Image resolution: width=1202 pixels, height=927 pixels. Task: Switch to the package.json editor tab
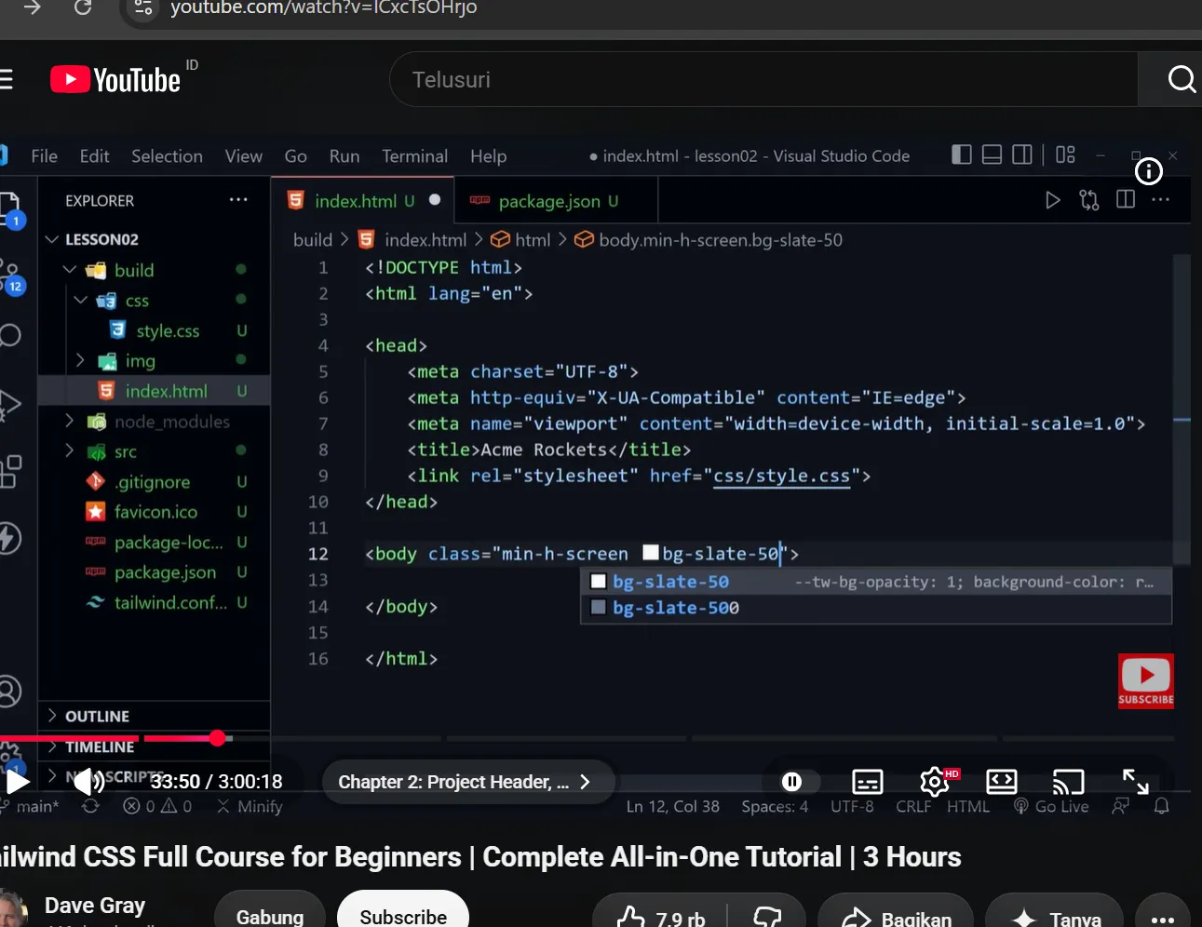tap(557, 201)
